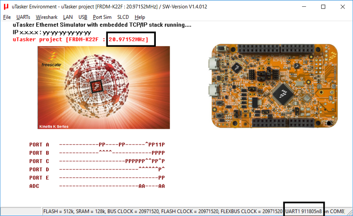
Task: Open the File menu
Action: (x=7, y=17)
